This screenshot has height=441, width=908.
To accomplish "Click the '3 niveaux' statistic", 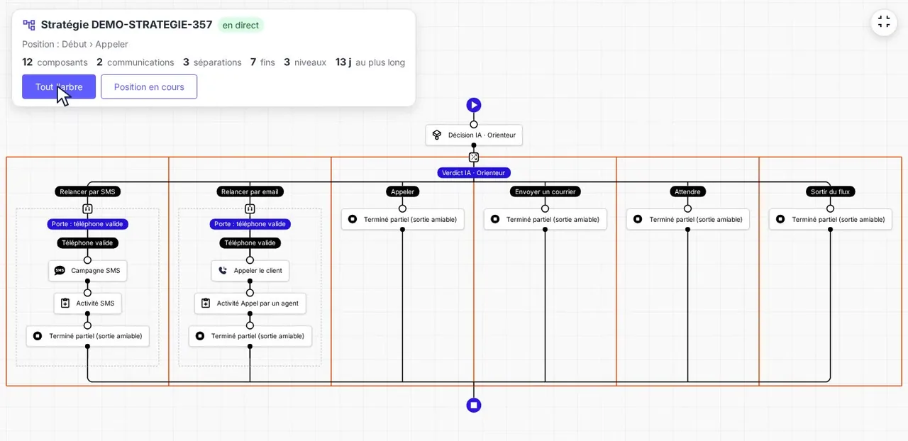I will (x=305, y=62).
